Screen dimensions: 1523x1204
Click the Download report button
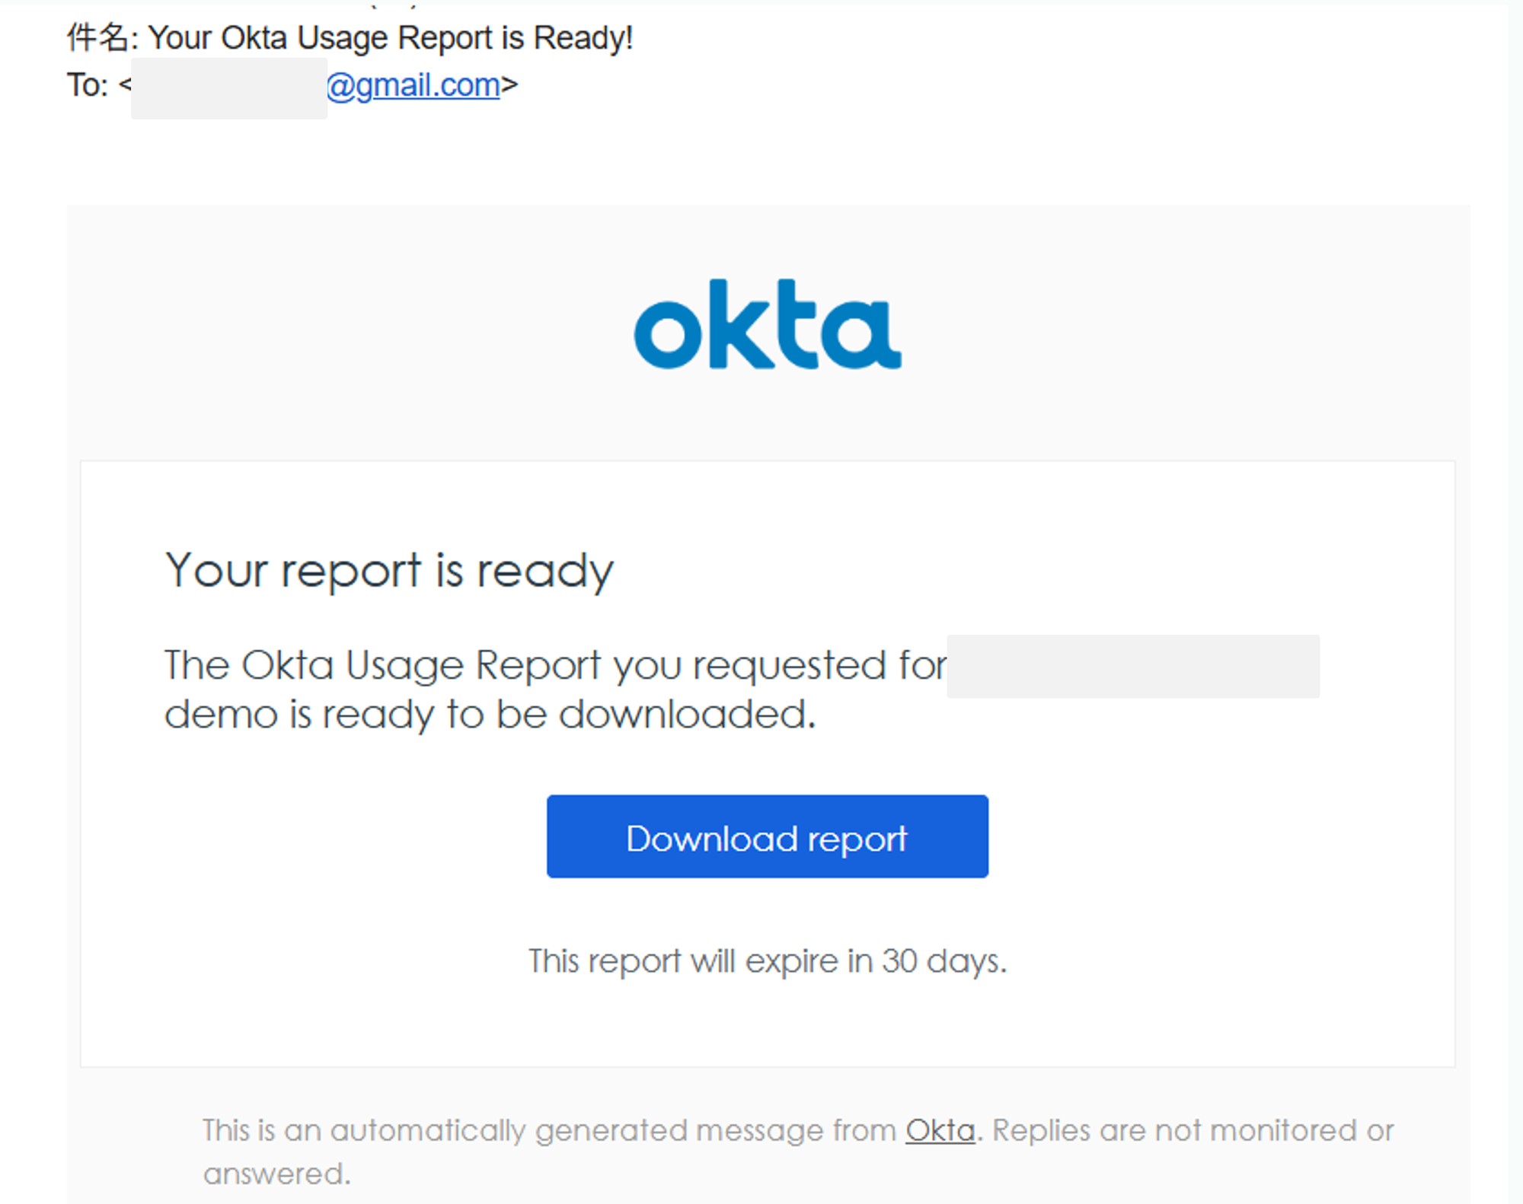pos(767,837)
